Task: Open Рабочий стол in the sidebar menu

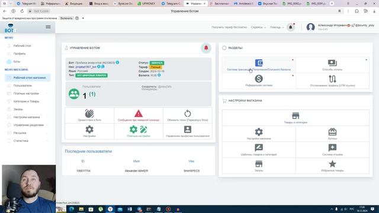Action: pos(23,46)
